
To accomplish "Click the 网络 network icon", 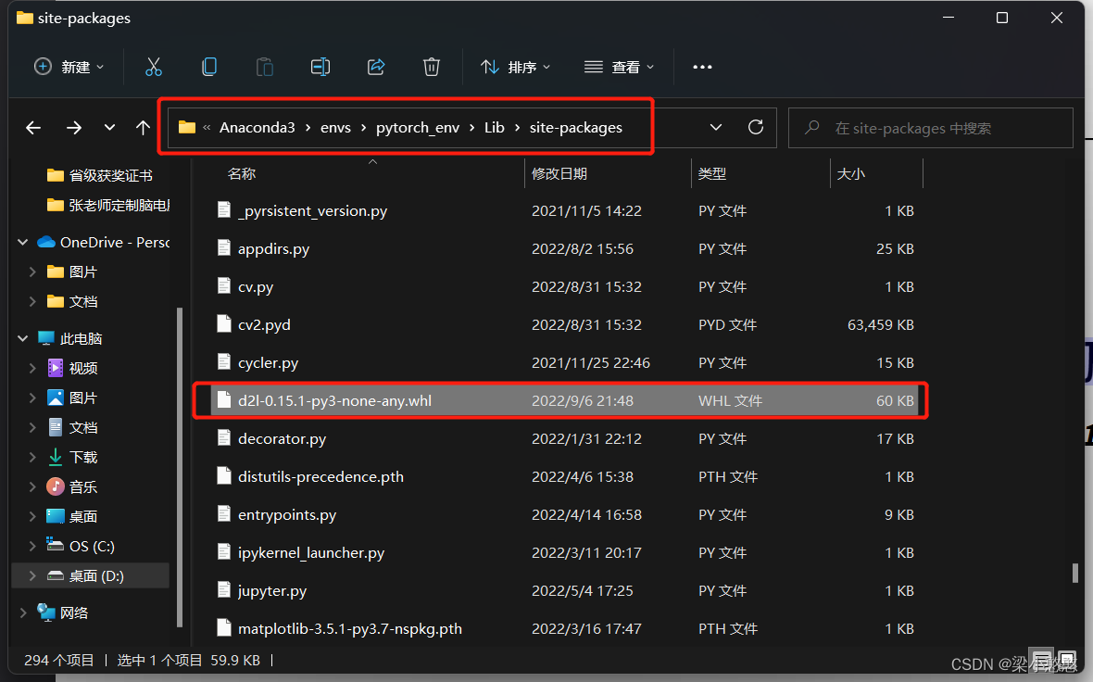I will tap(46, 613).
